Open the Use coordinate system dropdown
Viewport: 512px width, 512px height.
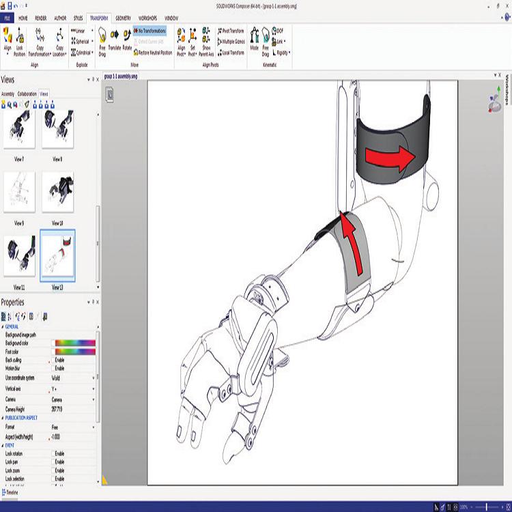click(94, 377)
